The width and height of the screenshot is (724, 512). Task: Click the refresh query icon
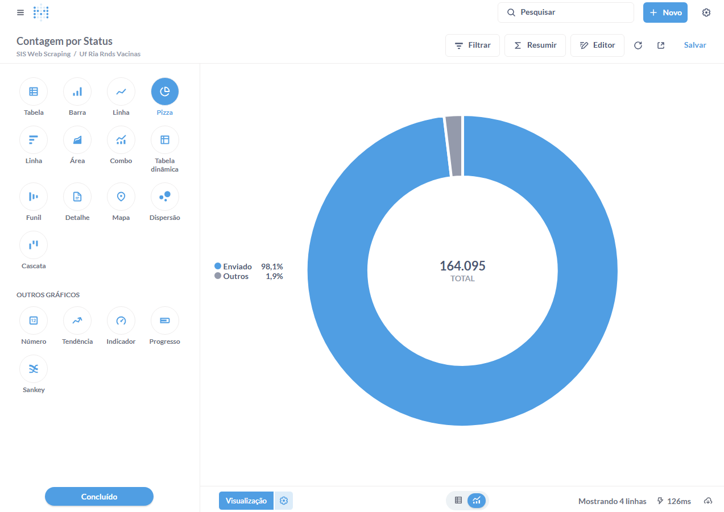pos(638,45)
